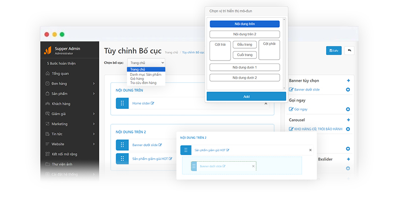Expand the Đơn hàng submenu chevron
The width and height of the screenshot is (399, 198).
[x=93, y=84]
